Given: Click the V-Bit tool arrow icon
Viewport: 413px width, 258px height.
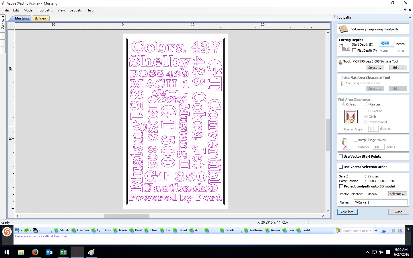Looking at the screenshot, I should [340, 62].
